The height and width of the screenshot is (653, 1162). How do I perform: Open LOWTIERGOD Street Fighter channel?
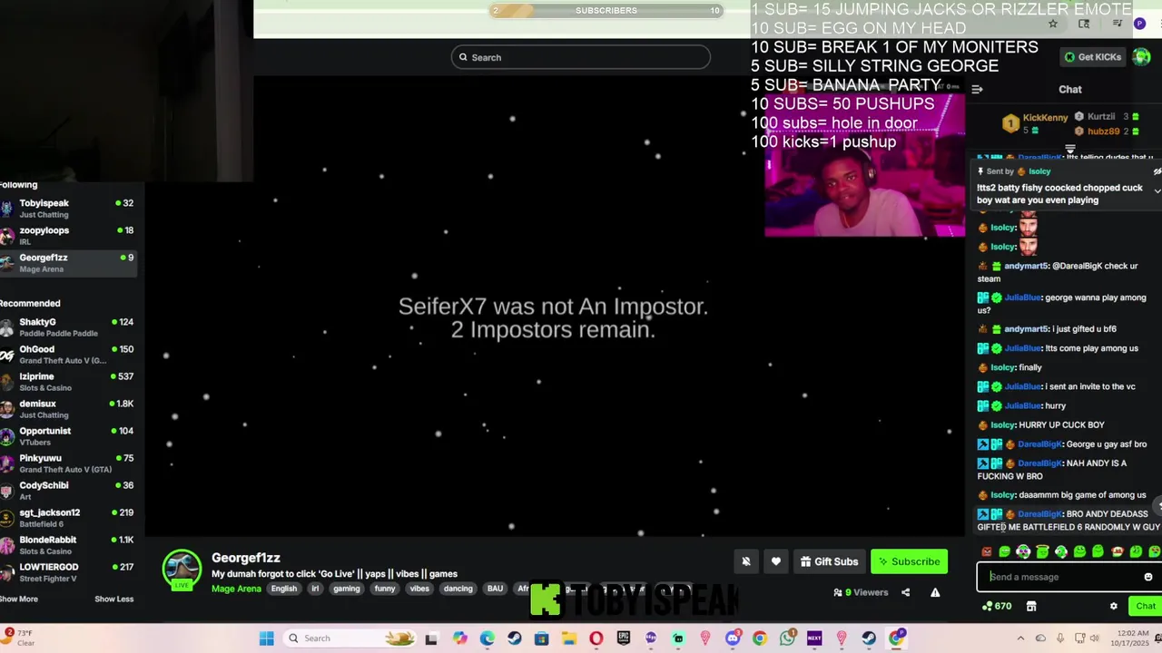point(68,572)
